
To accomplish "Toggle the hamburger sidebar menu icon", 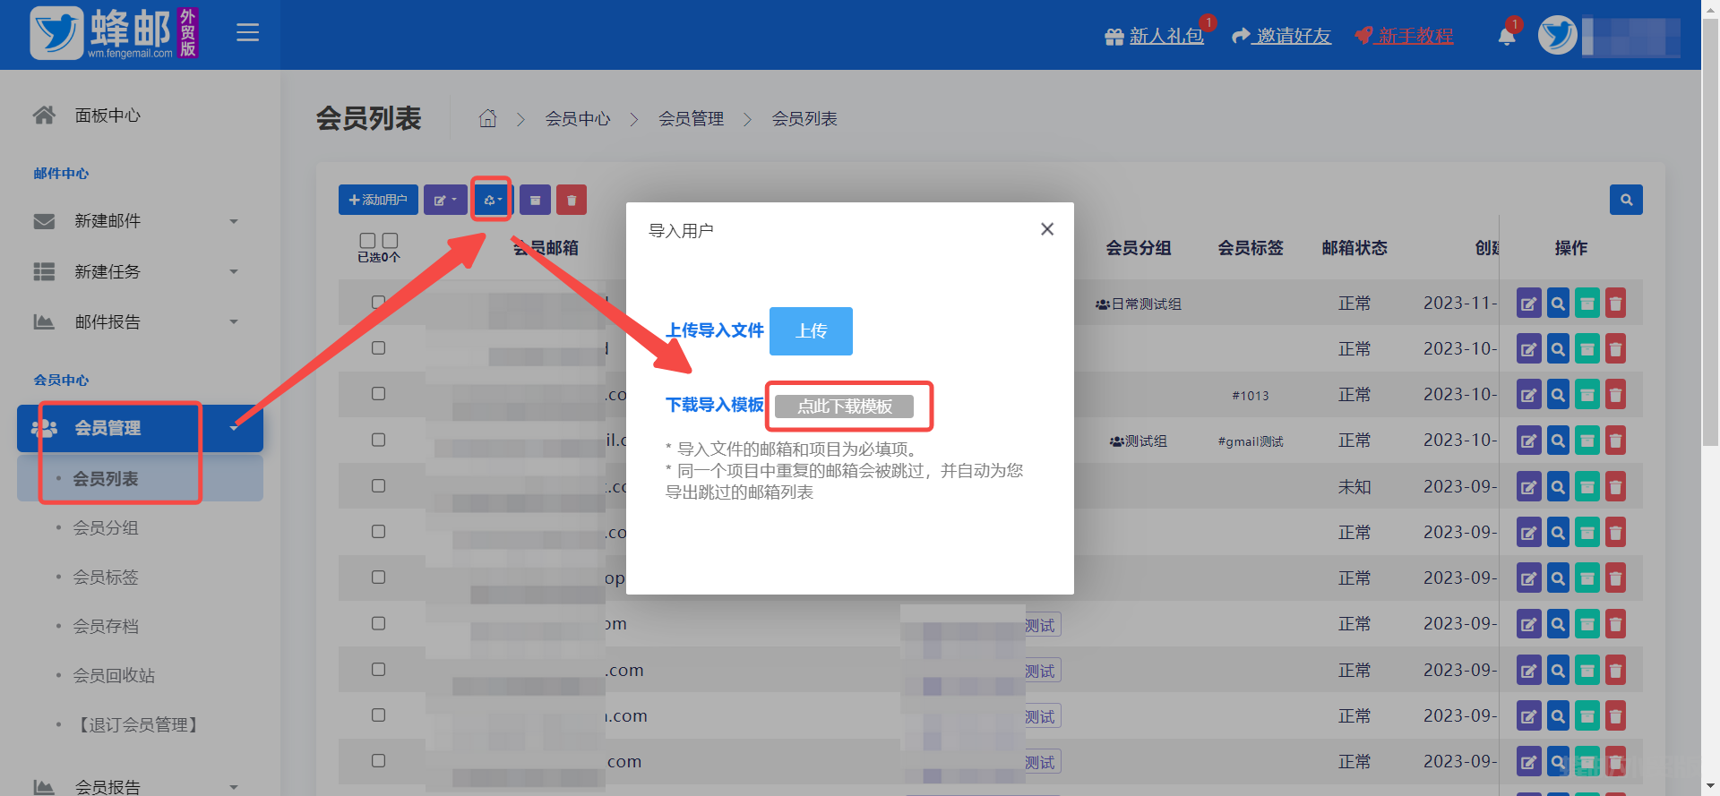I will coord(247,33).
